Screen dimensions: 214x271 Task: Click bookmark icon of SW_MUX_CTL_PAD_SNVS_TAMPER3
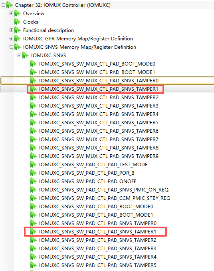(x=33, y=106)
